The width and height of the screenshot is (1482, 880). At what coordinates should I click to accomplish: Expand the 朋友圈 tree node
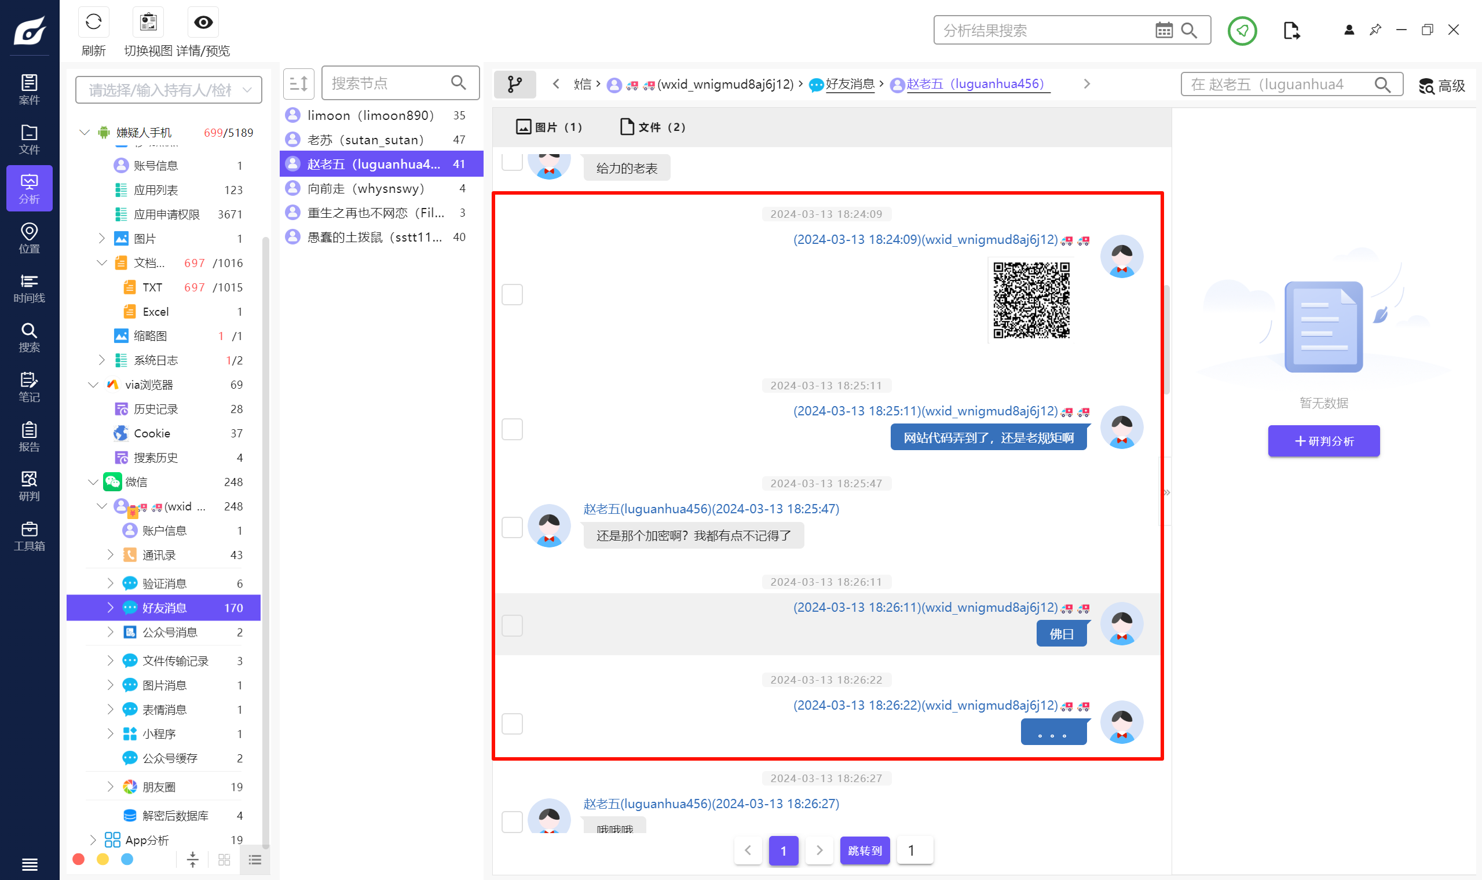[110, 786]
